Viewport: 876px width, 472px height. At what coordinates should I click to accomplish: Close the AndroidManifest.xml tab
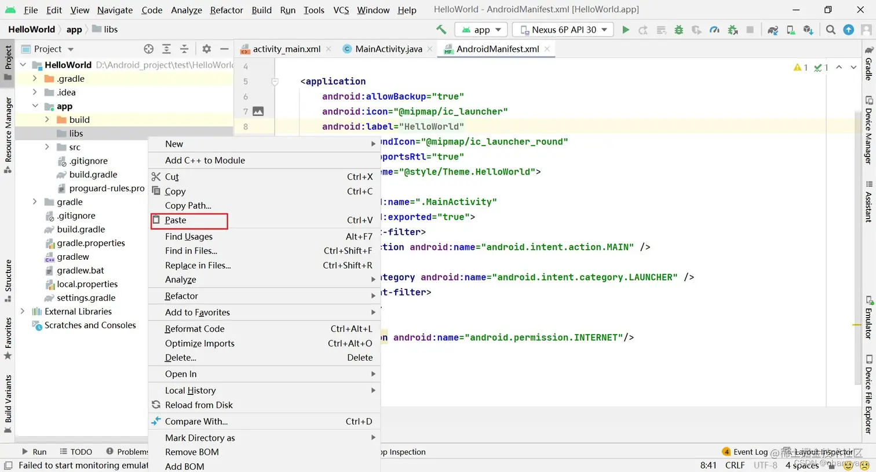pos(547,49)
